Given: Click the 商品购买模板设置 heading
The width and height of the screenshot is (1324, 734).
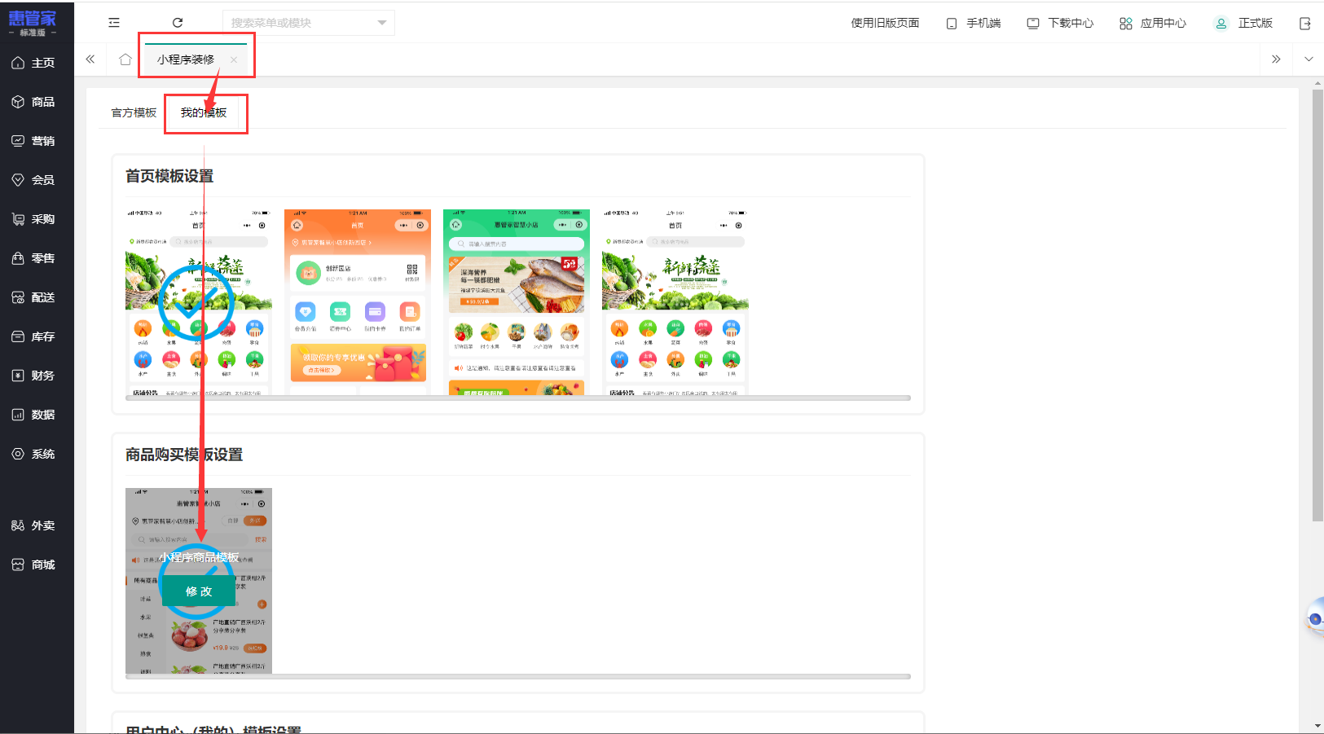Looking at the screenshot, I should click(x=184, y=455).
